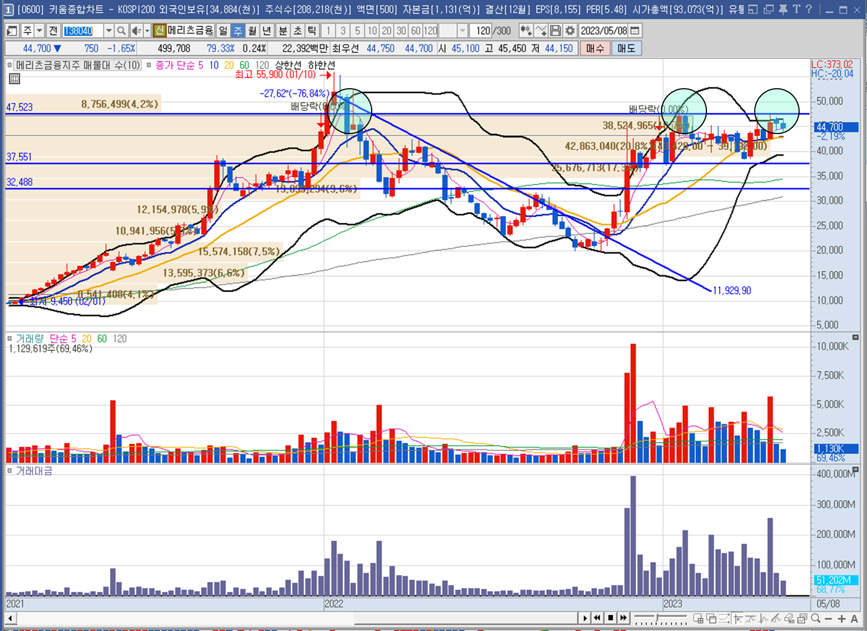Select the 초 second chart period
This screenshot has width=867, height=631.
click(298, 31)
